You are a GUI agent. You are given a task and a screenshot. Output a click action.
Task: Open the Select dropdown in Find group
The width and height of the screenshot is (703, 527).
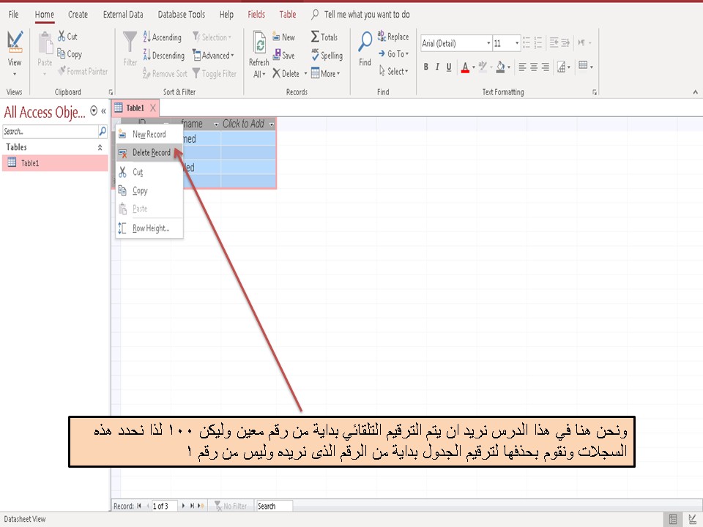[394, 71]
